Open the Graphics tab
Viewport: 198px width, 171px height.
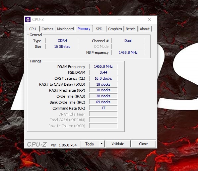115,29
